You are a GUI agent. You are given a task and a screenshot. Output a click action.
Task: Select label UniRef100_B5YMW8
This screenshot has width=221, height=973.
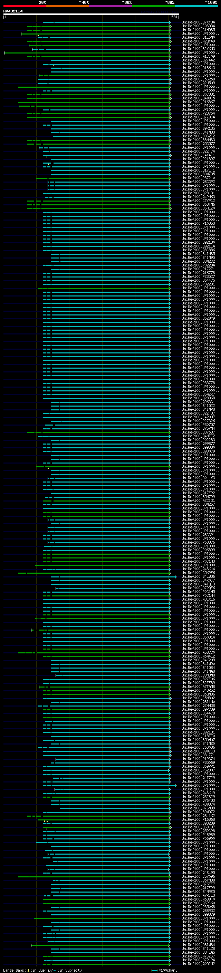tap(198, 880)
